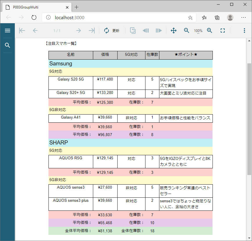Click the 価格 column header
Screen dimensions: 252x241
pyautogui.click(x=105, y=55)
